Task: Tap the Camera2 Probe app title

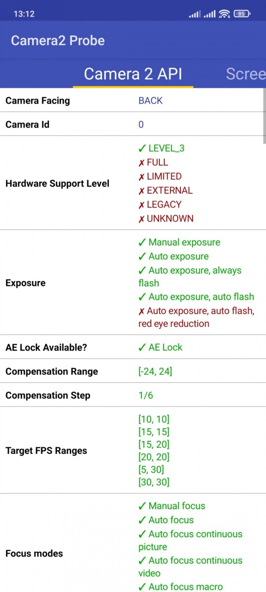Action: point(58,40)
